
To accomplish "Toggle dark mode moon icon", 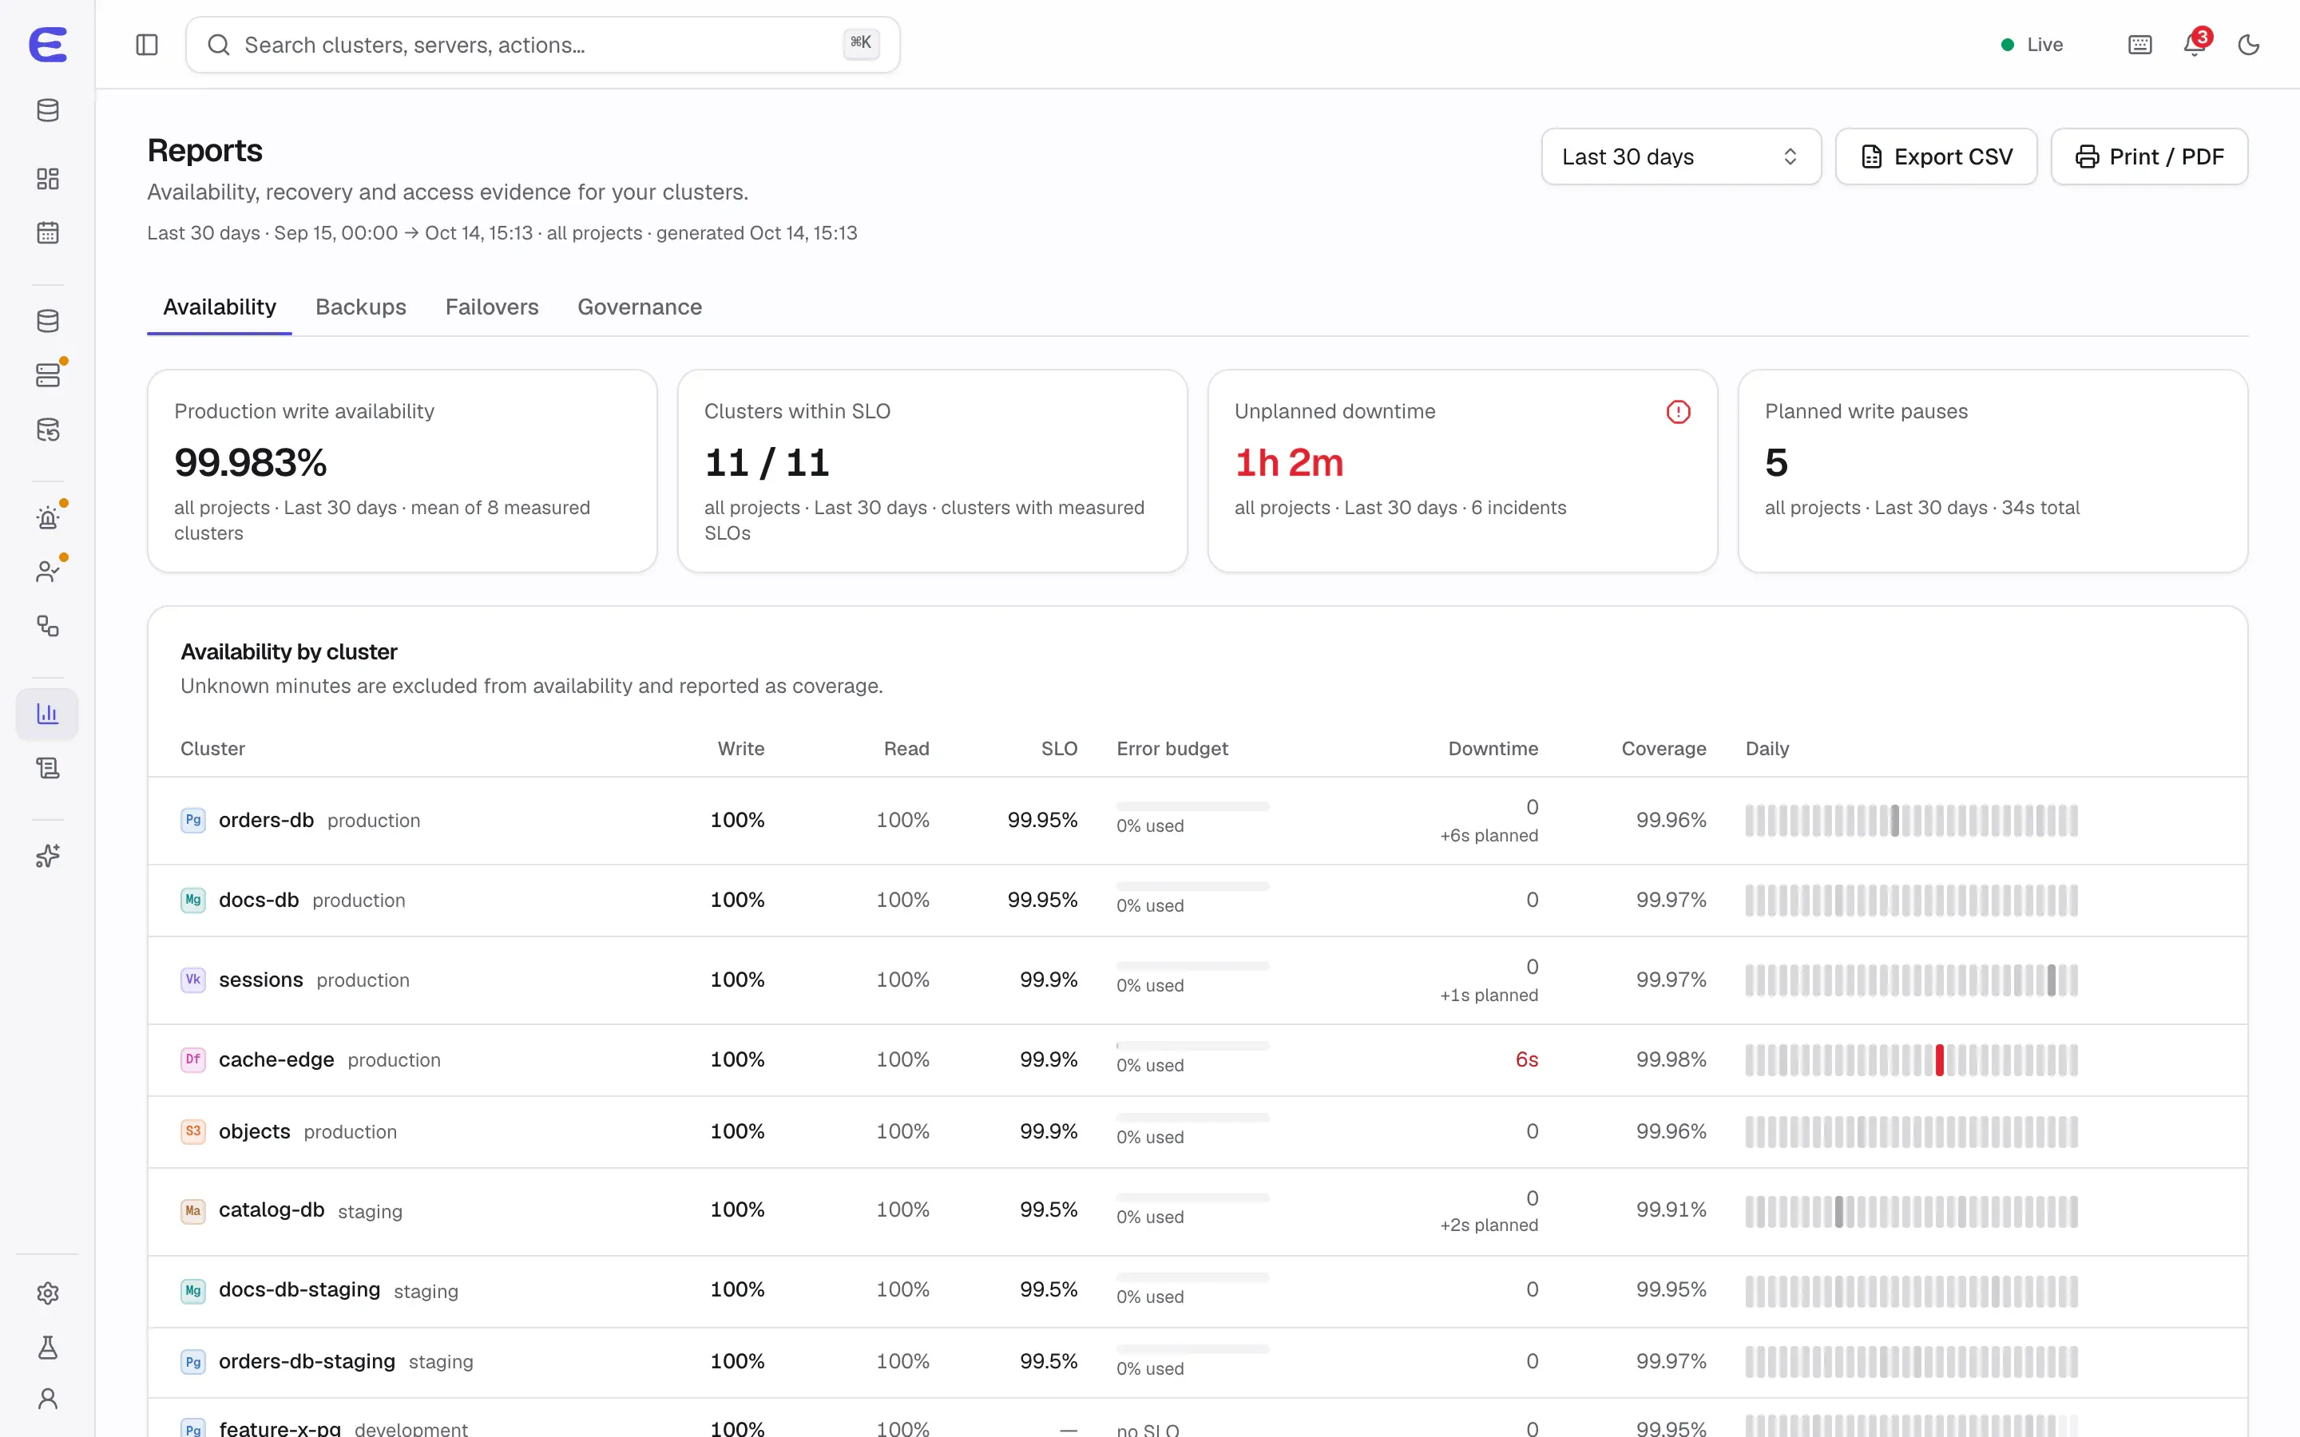I will coord(2249,45).
